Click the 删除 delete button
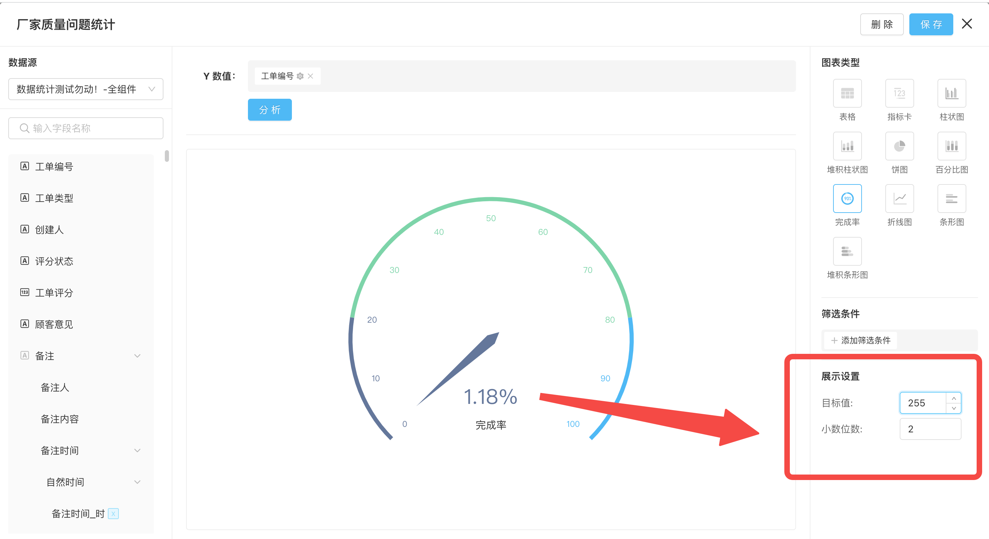989x539 pixels. 882,25
